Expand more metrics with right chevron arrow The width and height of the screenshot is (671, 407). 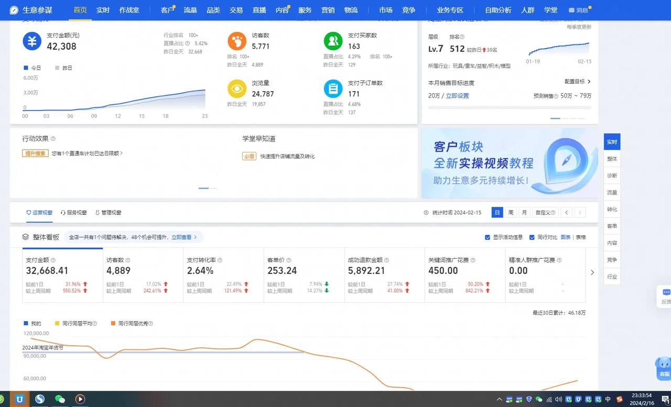[x=592, y=272]
